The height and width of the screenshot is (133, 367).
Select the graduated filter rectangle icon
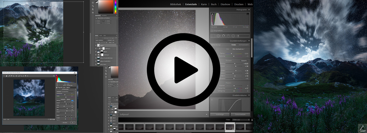pyautogui.click(x=228, y=36)
